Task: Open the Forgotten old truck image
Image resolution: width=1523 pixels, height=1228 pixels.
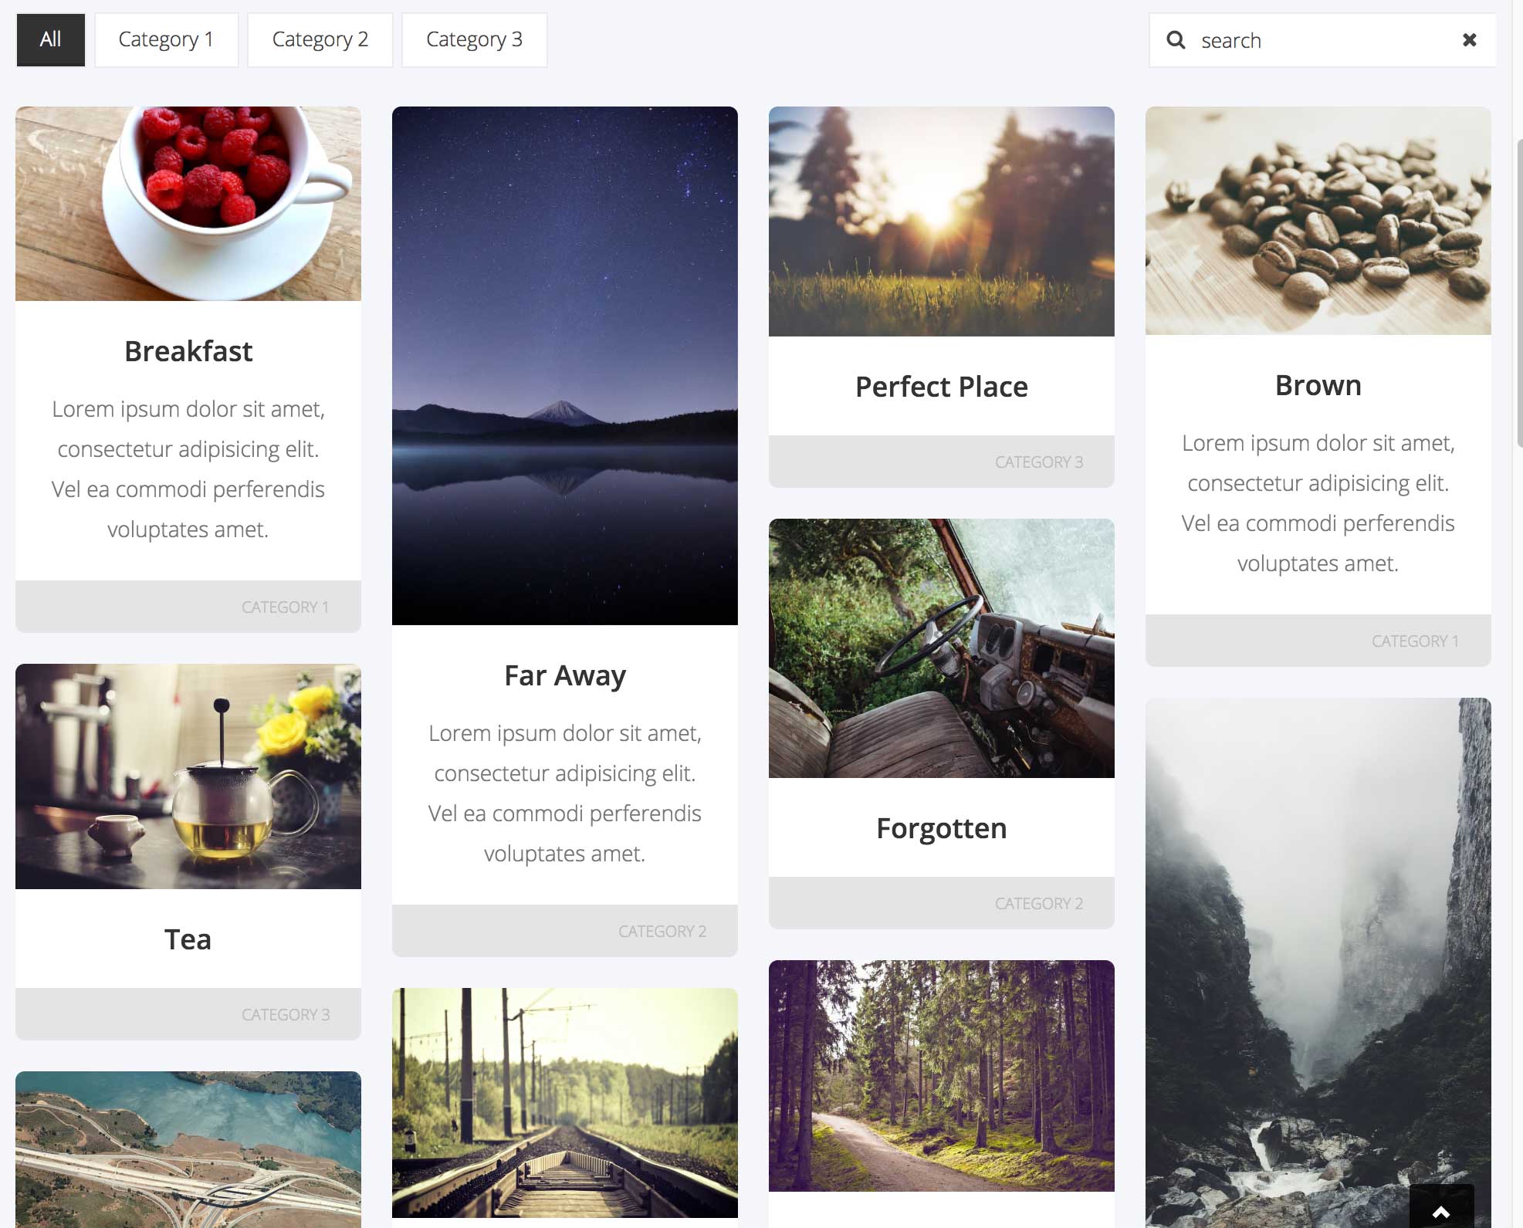Action: pyautogui.click(x=942, y=648)
